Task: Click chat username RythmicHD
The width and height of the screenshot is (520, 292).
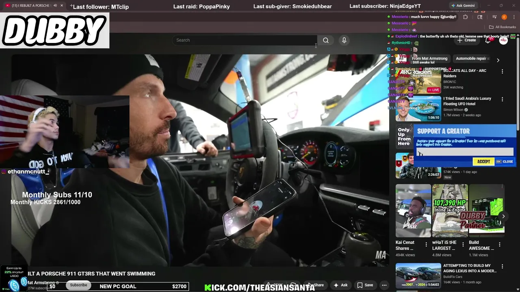Action: tap(401, 43)
